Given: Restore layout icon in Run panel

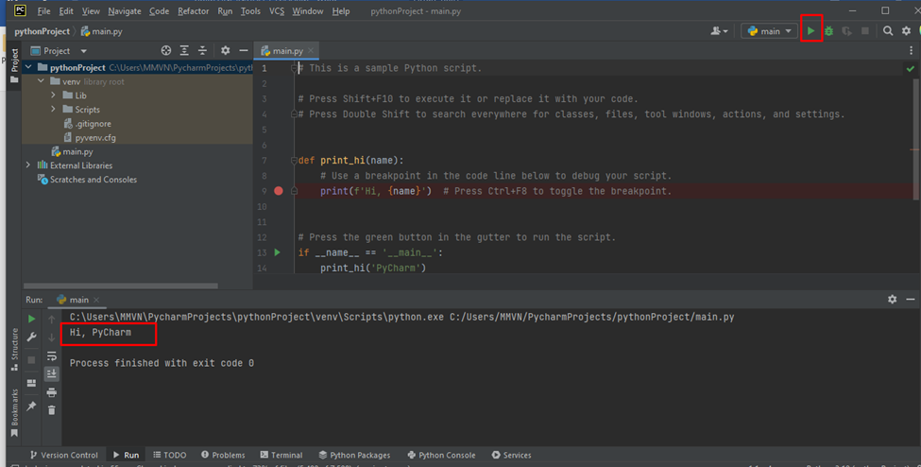Looking at the screenshot, I should pyautogui.click(x=32, y=383).
